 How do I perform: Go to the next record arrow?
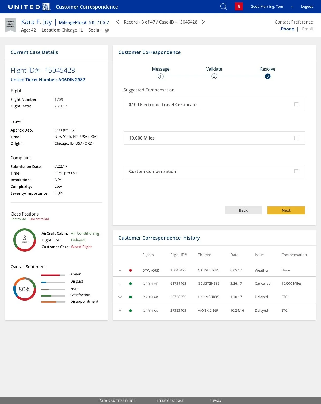click(203, 22)
